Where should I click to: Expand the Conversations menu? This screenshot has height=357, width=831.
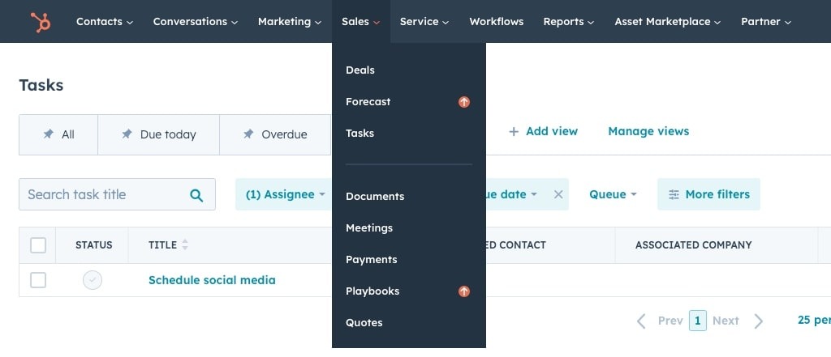(x=196, y=22)
